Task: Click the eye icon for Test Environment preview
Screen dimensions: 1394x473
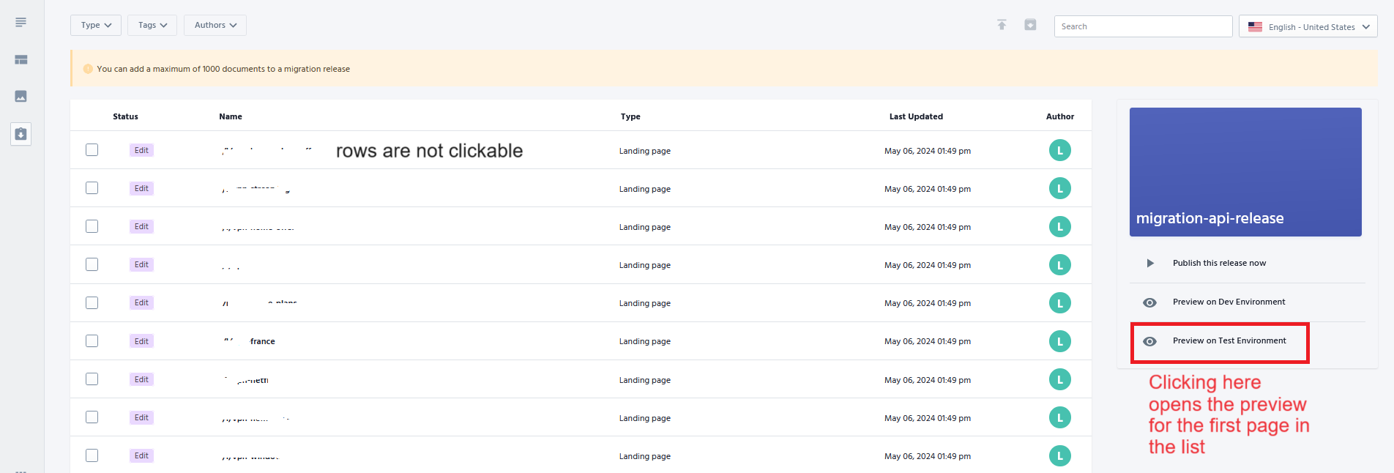Action: (1150, 341)
